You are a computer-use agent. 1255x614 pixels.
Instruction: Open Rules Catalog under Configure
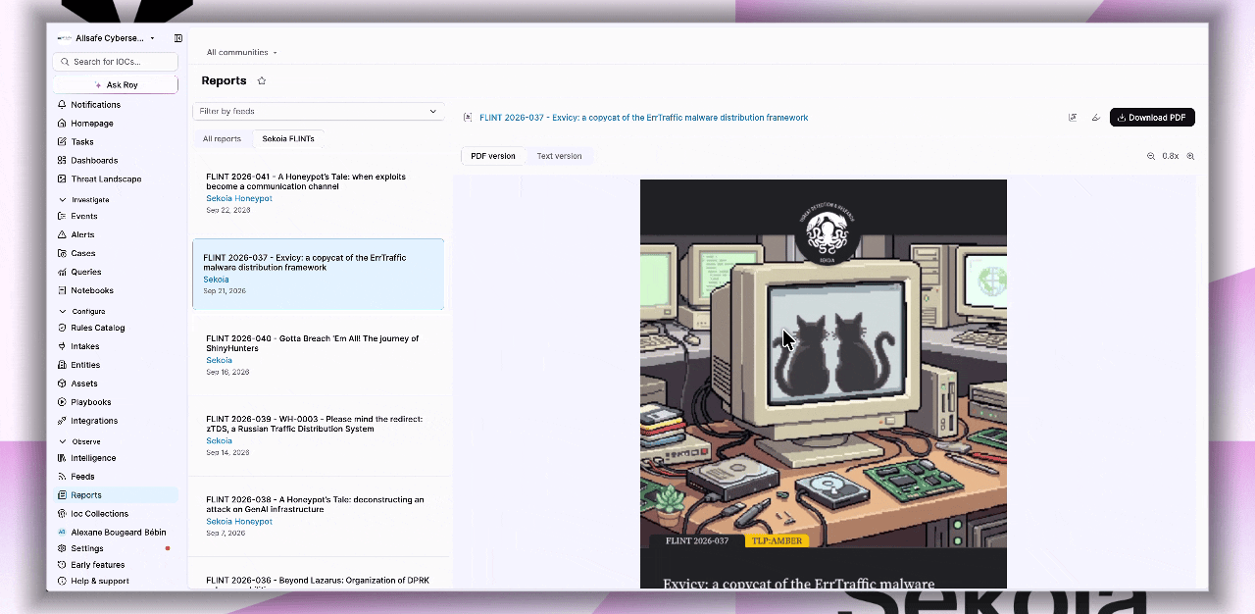coord(98,328)
